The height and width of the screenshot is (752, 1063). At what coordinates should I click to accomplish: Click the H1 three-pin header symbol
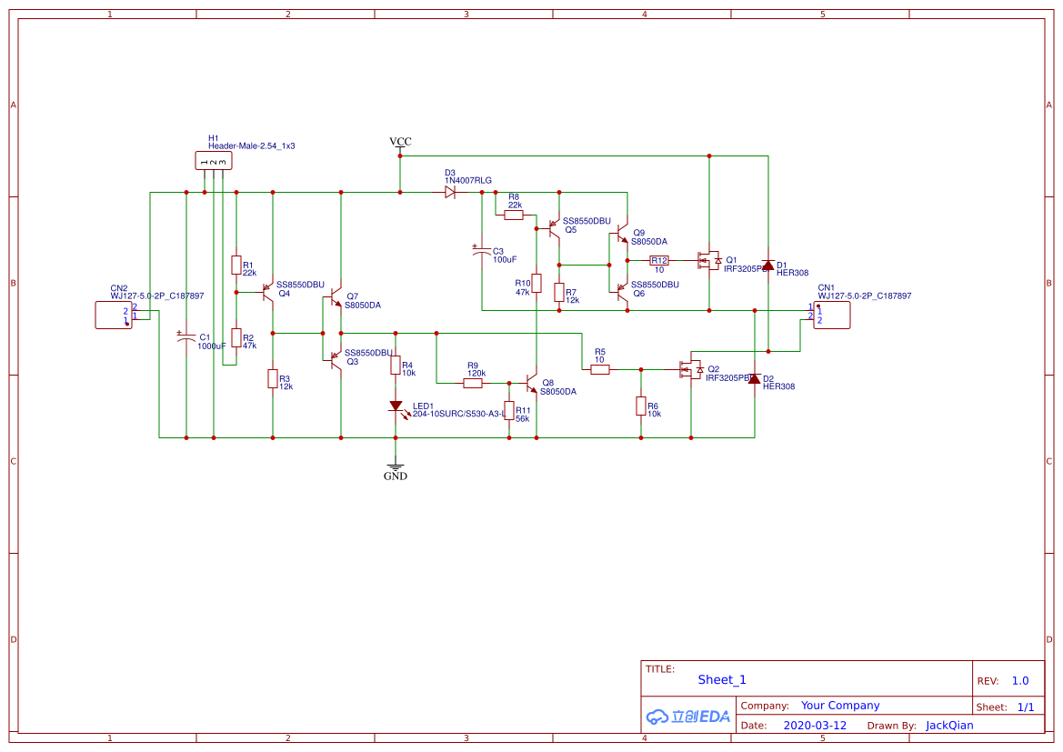click(214, 161)
